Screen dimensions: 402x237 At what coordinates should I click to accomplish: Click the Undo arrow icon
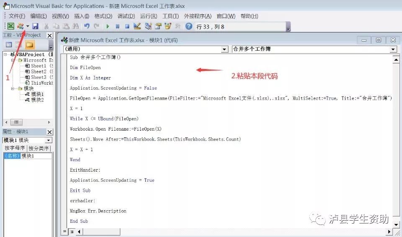tap(87, 26)
